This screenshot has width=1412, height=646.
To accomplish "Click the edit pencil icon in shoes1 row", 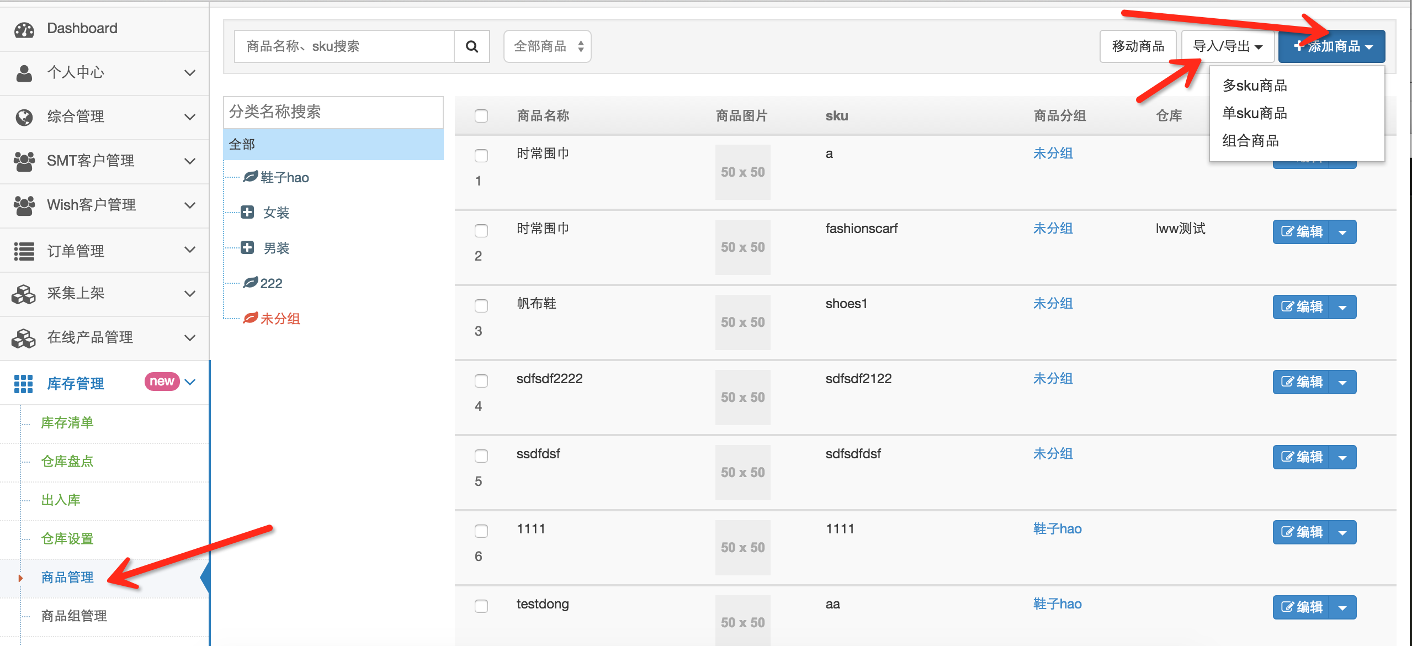I will (x=1287, y=307).
